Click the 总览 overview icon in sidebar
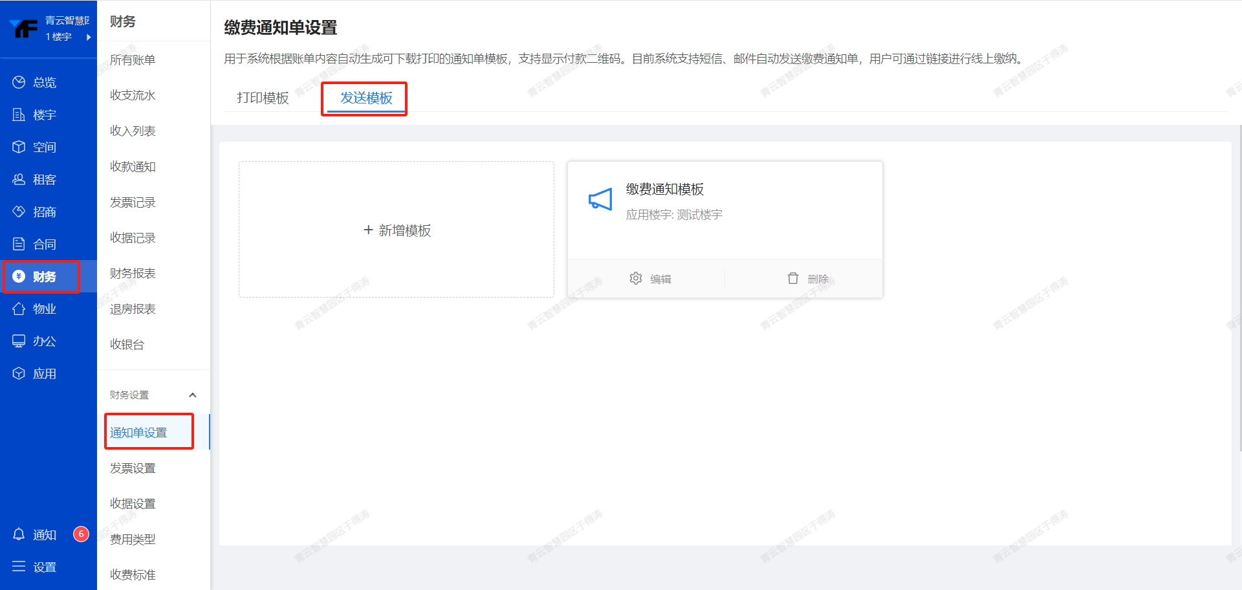The height and width of the screenshot is (590, 1242). (x=19, y=82)
